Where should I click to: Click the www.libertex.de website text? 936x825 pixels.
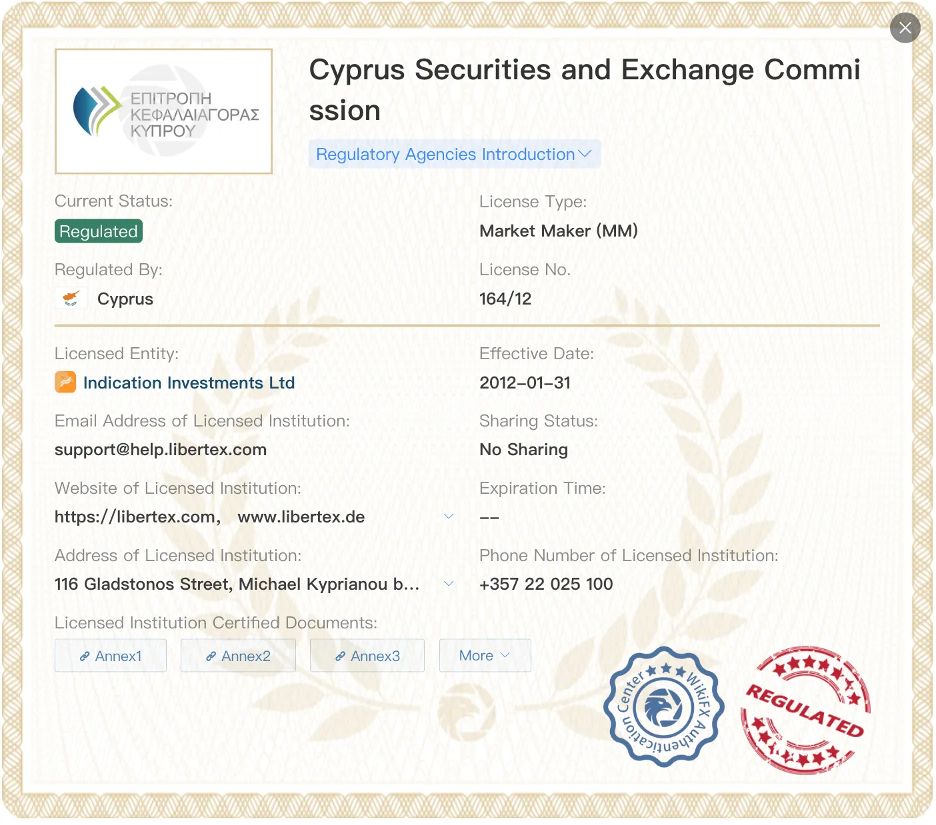pos(301,517)
